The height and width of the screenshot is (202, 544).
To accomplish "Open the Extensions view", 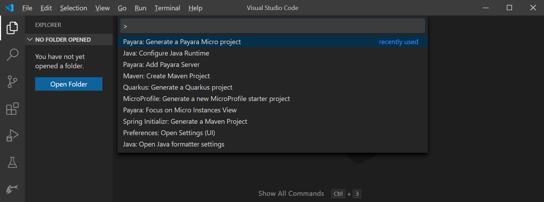I will pos(12,109).
